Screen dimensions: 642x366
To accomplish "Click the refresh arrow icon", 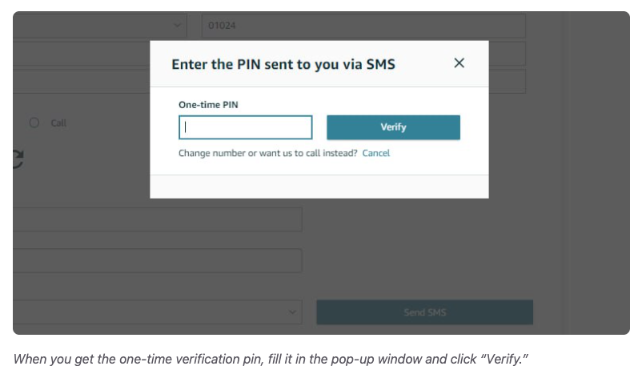I will pos(18,159).
